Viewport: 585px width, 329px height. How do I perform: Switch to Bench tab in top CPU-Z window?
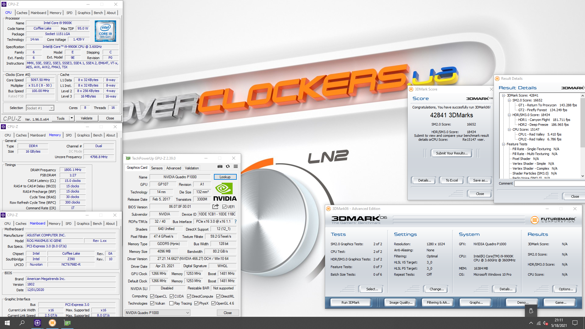pos(98,13)
